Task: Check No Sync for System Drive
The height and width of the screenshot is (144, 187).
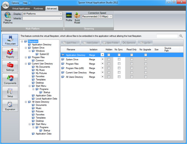Action: point(119,59)
